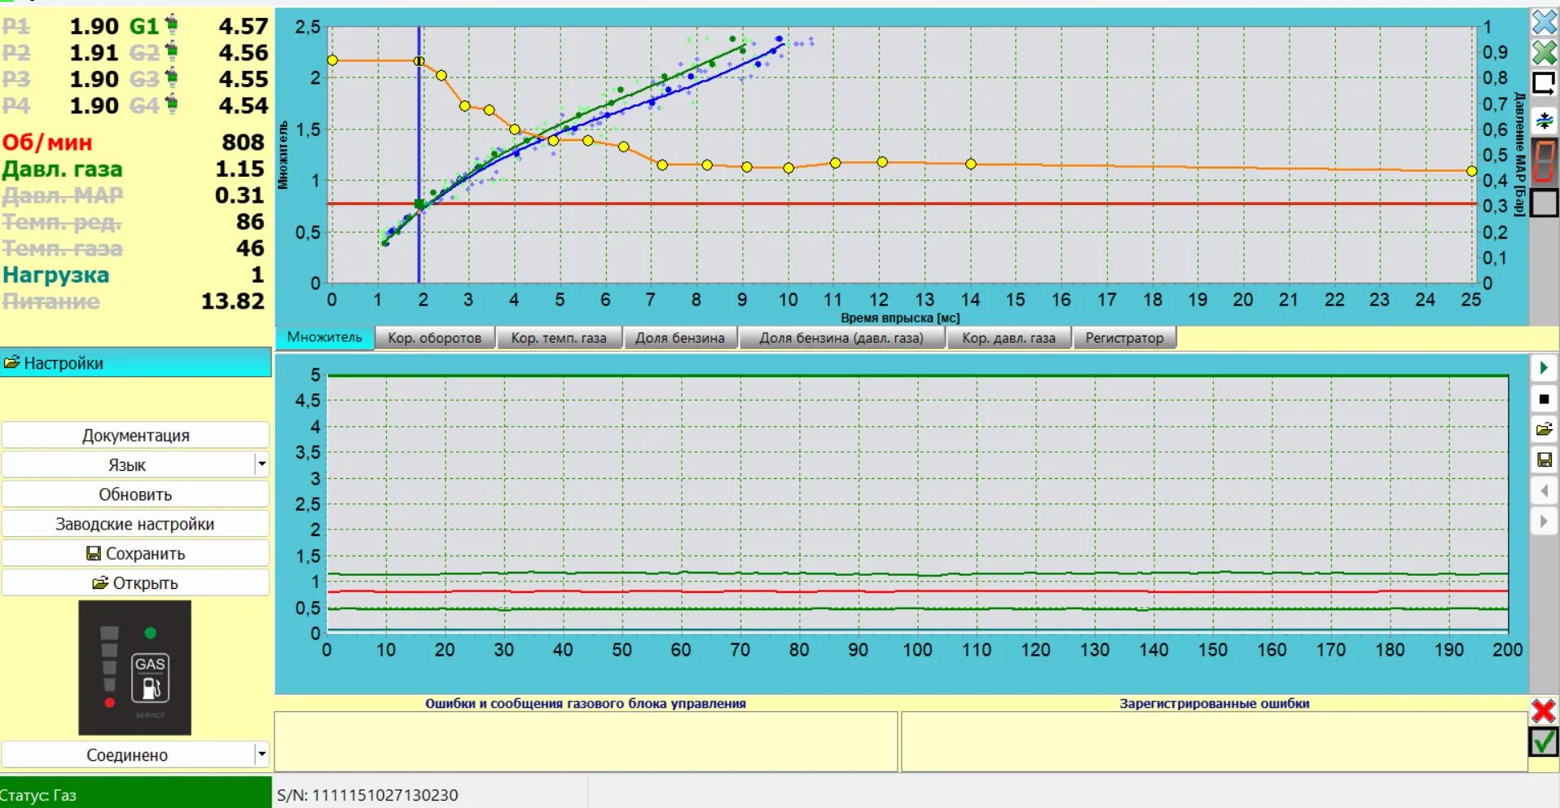
Task: Toggle the Давл. MAP graph visibility
Action: (63, 195)
